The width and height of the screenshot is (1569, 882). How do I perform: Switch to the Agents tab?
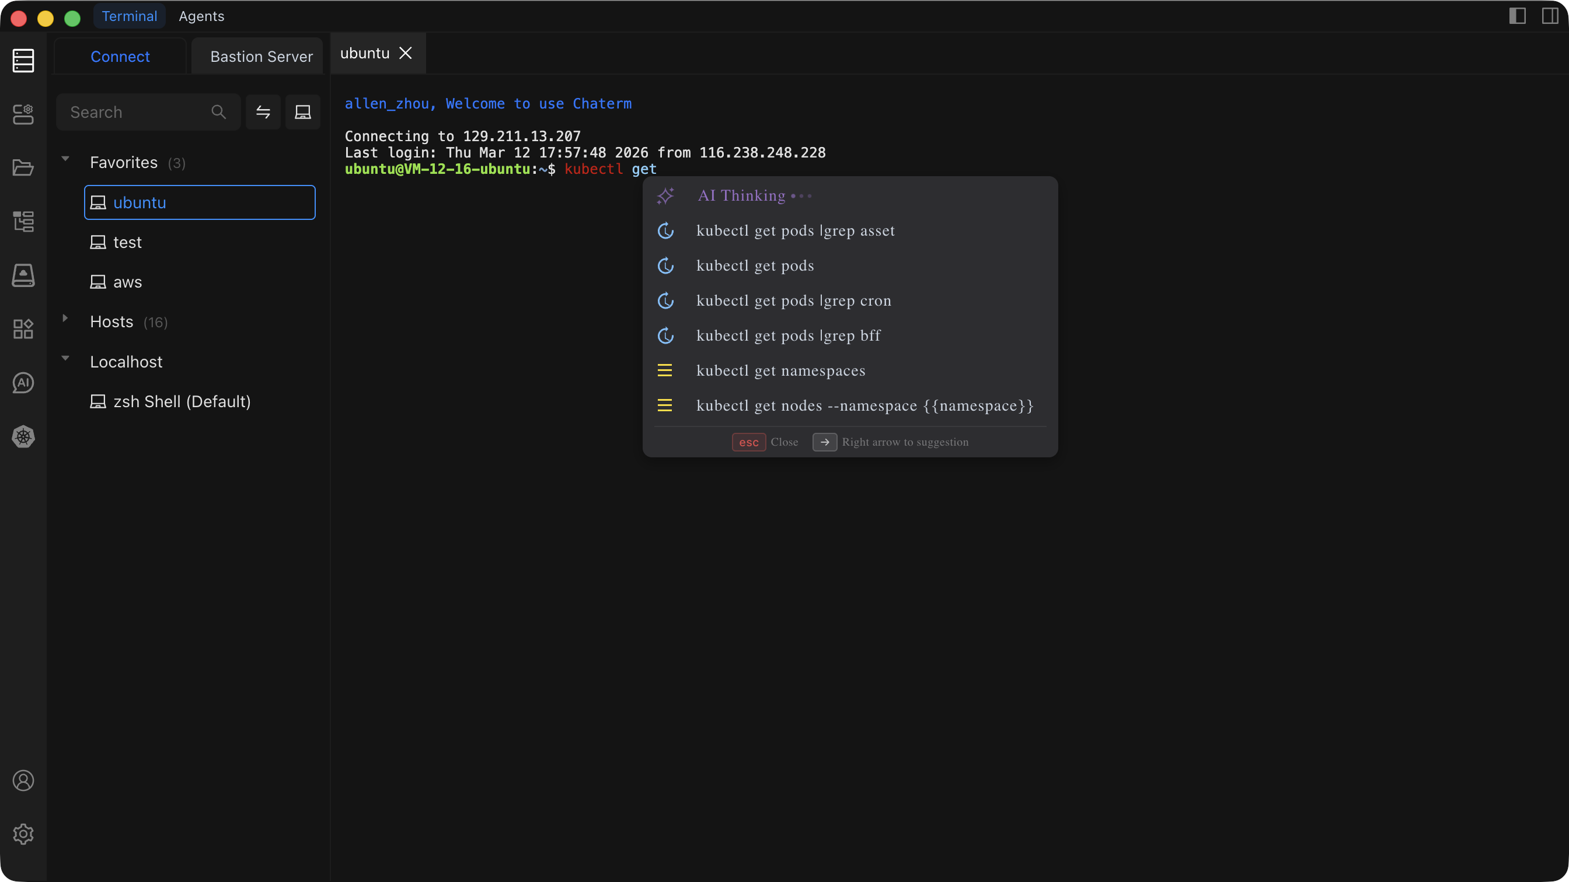click(201, 16)
